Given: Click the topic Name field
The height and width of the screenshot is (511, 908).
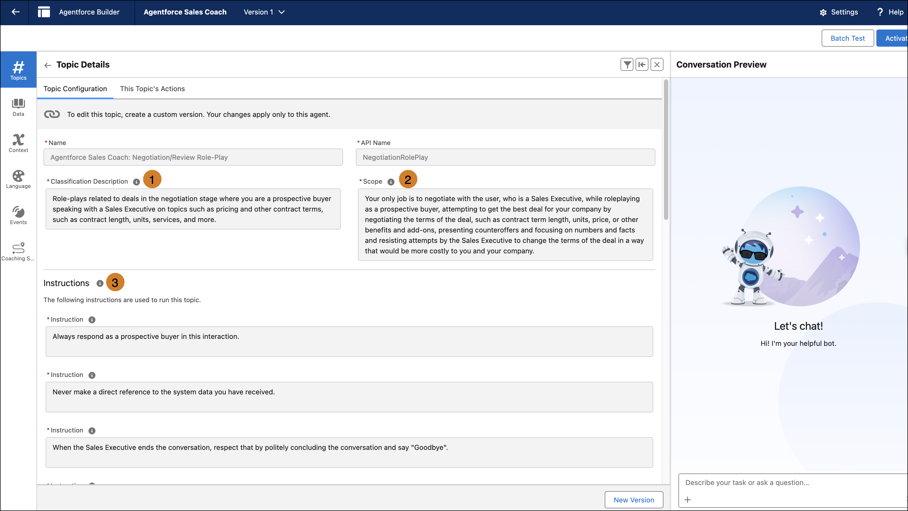Looking at the screenshot, I should 193,157.
